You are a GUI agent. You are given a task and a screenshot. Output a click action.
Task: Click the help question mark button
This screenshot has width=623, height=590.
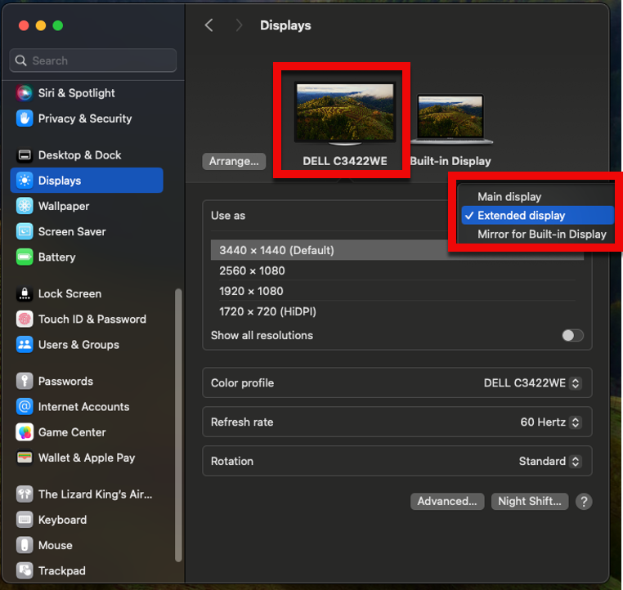[x=583, y=502]
